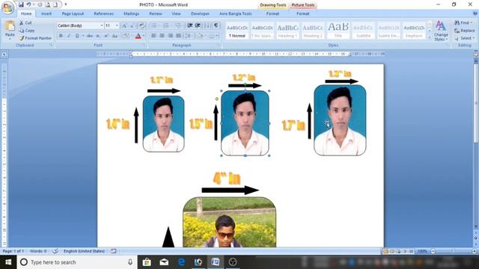Cut the selected object
479x269 pixels.
(25, 23)
